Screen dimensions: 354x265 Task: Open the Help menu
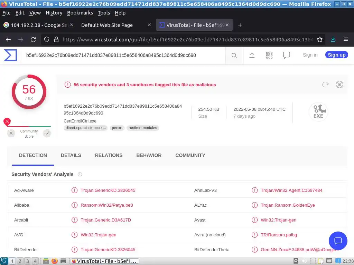(x=120, y=13)
